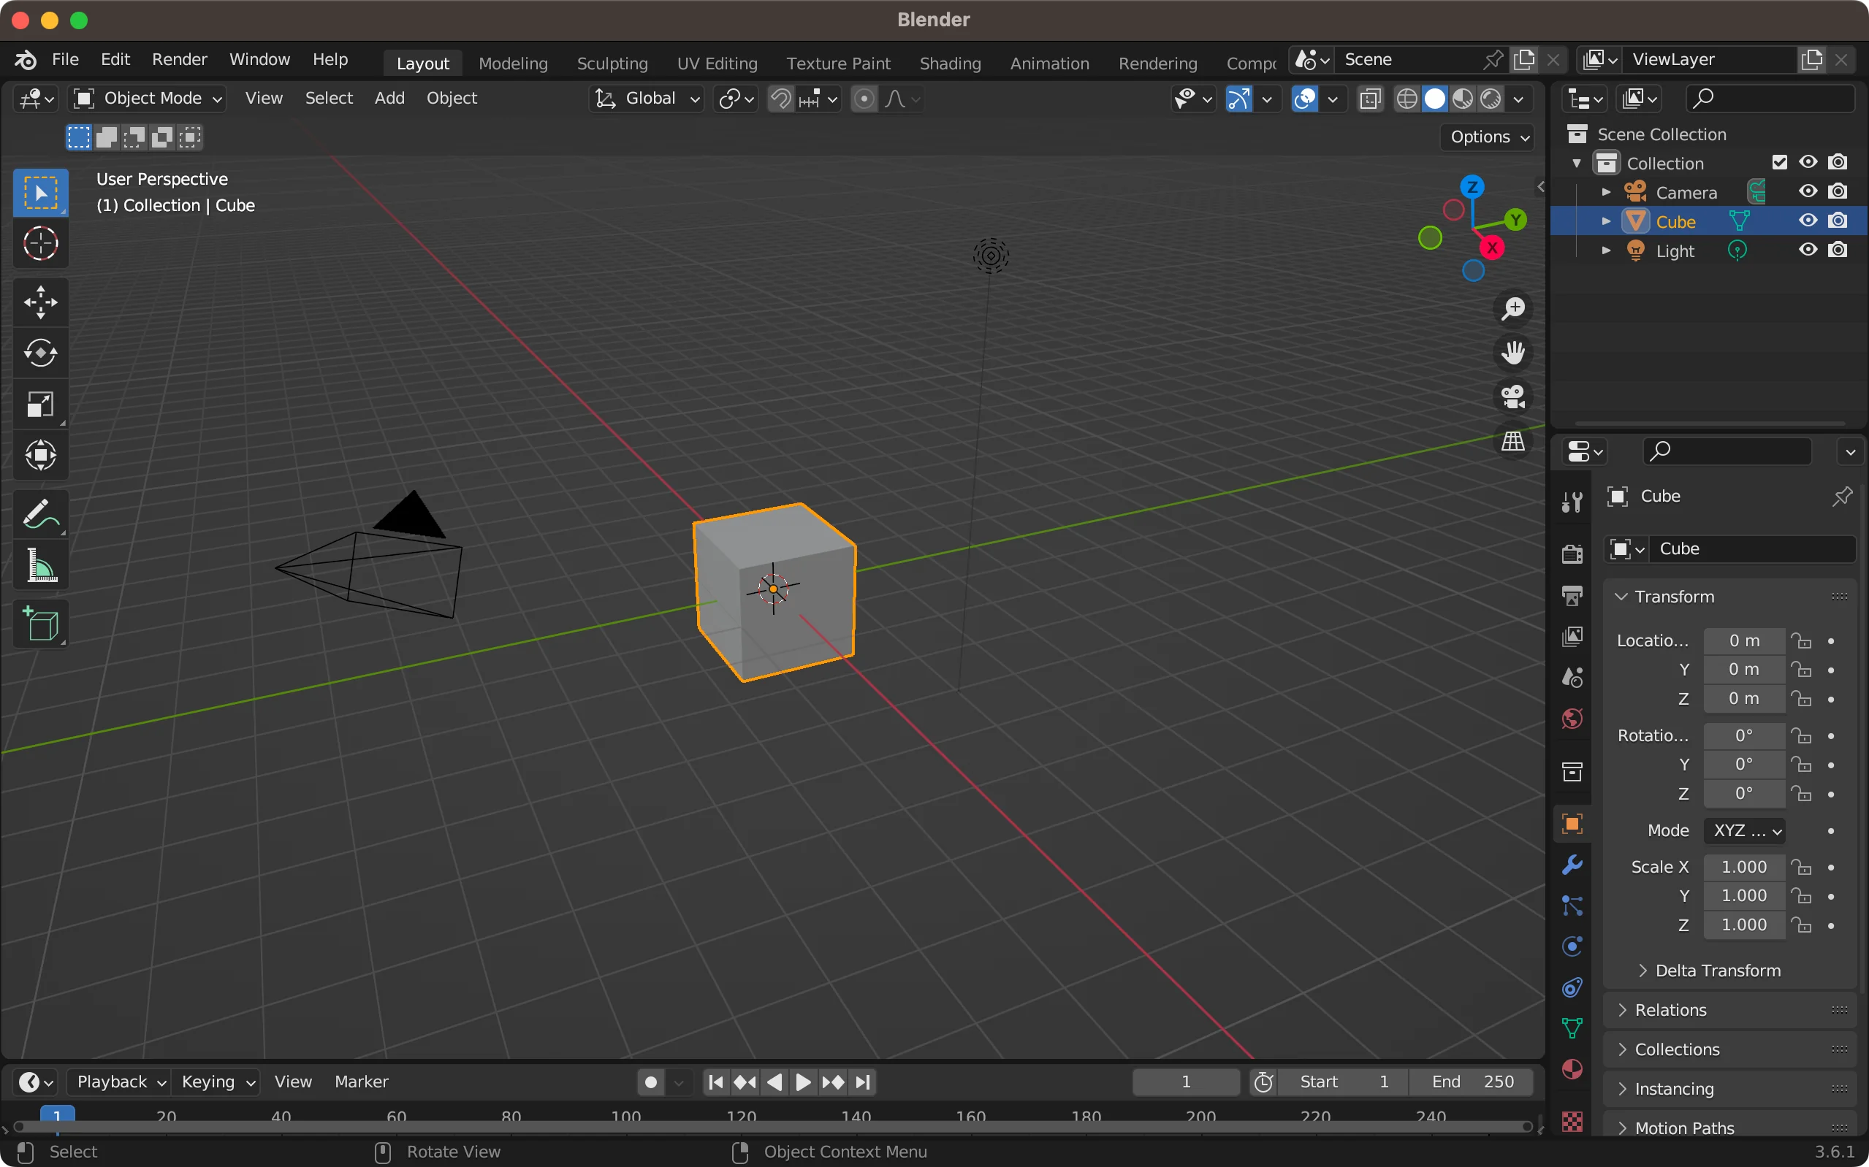Image resolution: width=1869 pixels, height=1167 pixels.
Task: Select the Measure ruler tool
Action: (40, 566)
